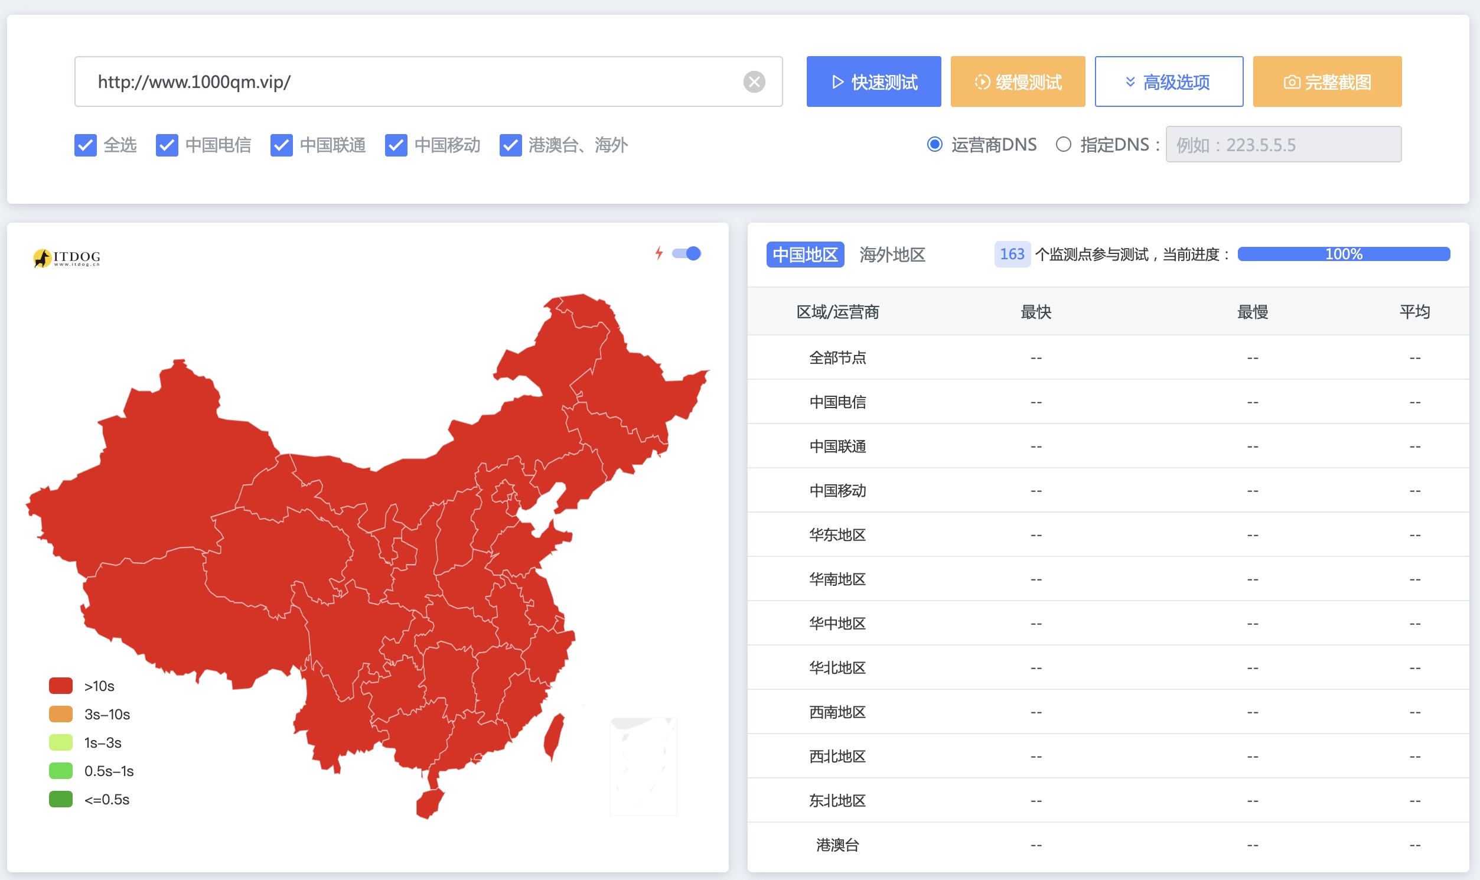Click the 100% progress bar
Image resolution: width=1480 pixels, height=880 pixels.
click(x=1344, y=254)
